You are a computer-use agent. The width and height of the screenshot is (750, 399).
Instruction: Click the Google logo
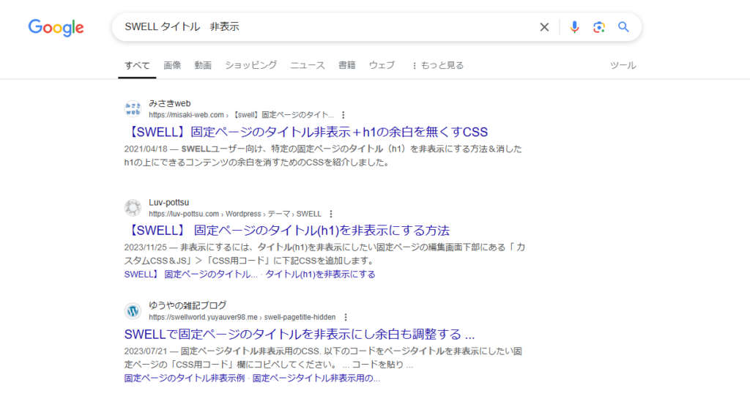(56, 28)
